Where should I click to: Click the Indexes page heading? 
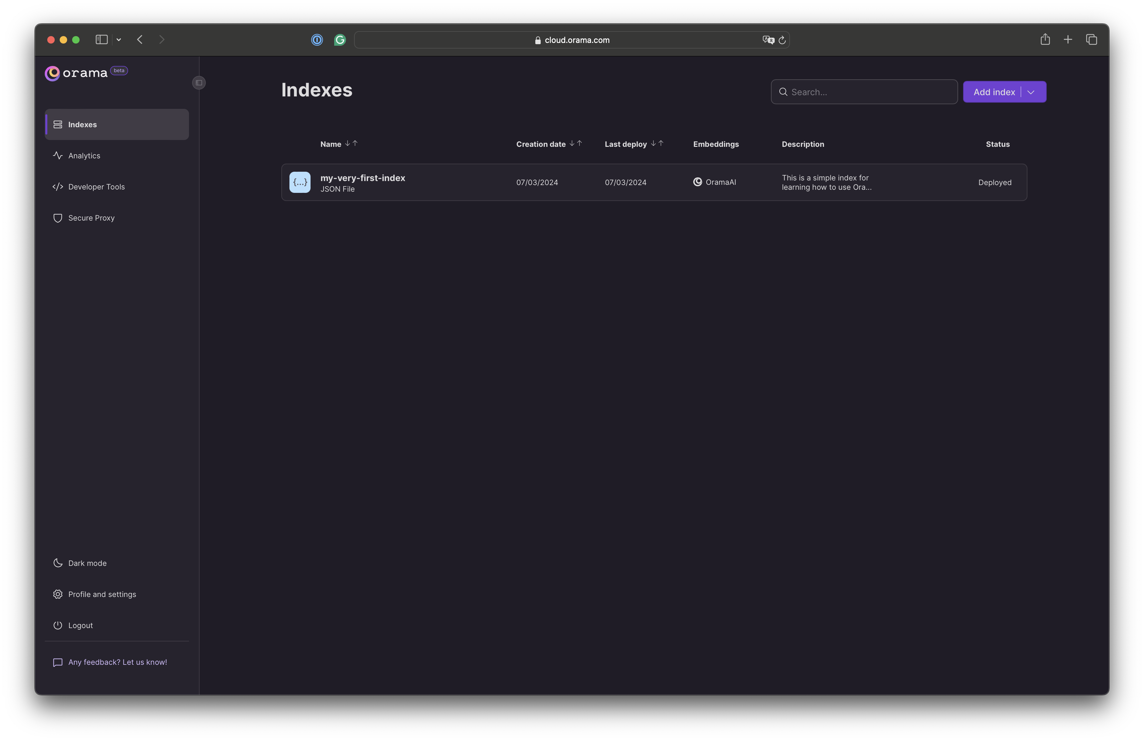[x=317, y=90]
